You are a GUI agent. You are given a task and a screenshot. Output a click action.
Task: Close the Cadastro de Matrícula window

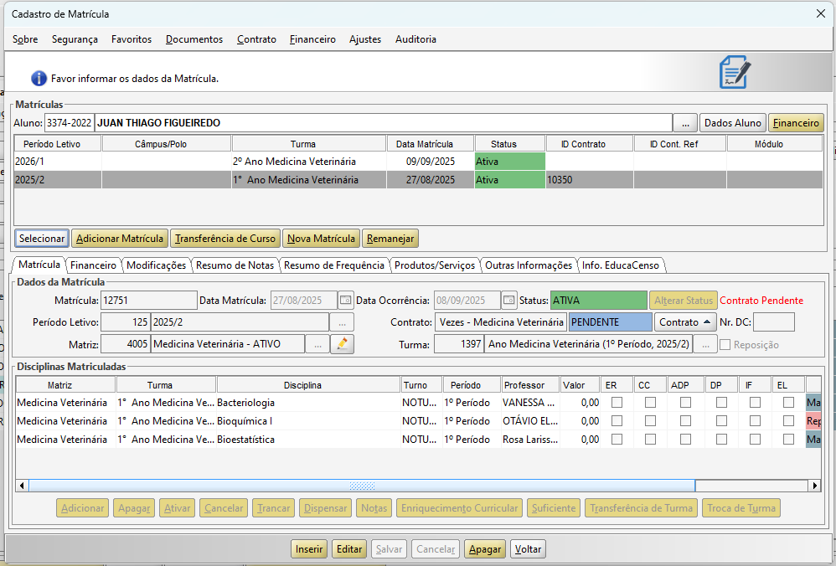click(821, 14)
